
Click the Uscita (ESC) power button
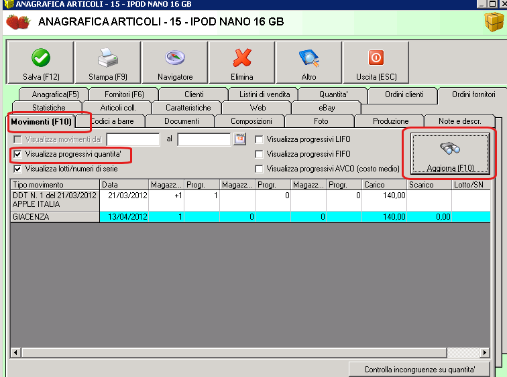click(376, 63)
